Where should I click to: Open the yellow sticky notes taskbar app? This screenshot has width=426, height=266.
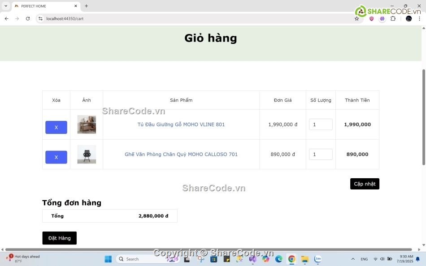[226, 259]
